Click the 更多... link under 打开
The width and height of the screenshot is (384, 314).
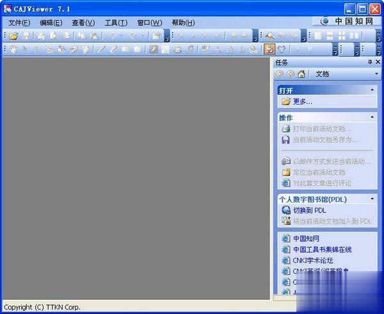pos(303,101)
